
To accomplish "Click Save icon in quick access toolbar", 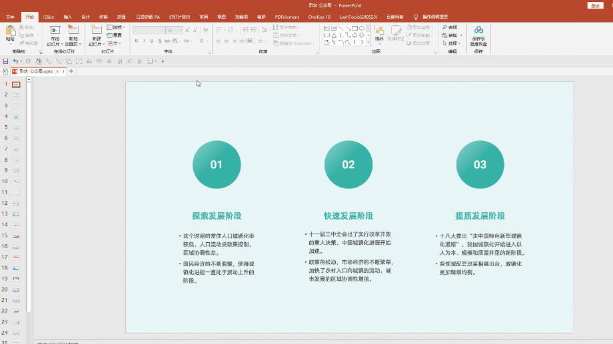I will tap(5, 61).
